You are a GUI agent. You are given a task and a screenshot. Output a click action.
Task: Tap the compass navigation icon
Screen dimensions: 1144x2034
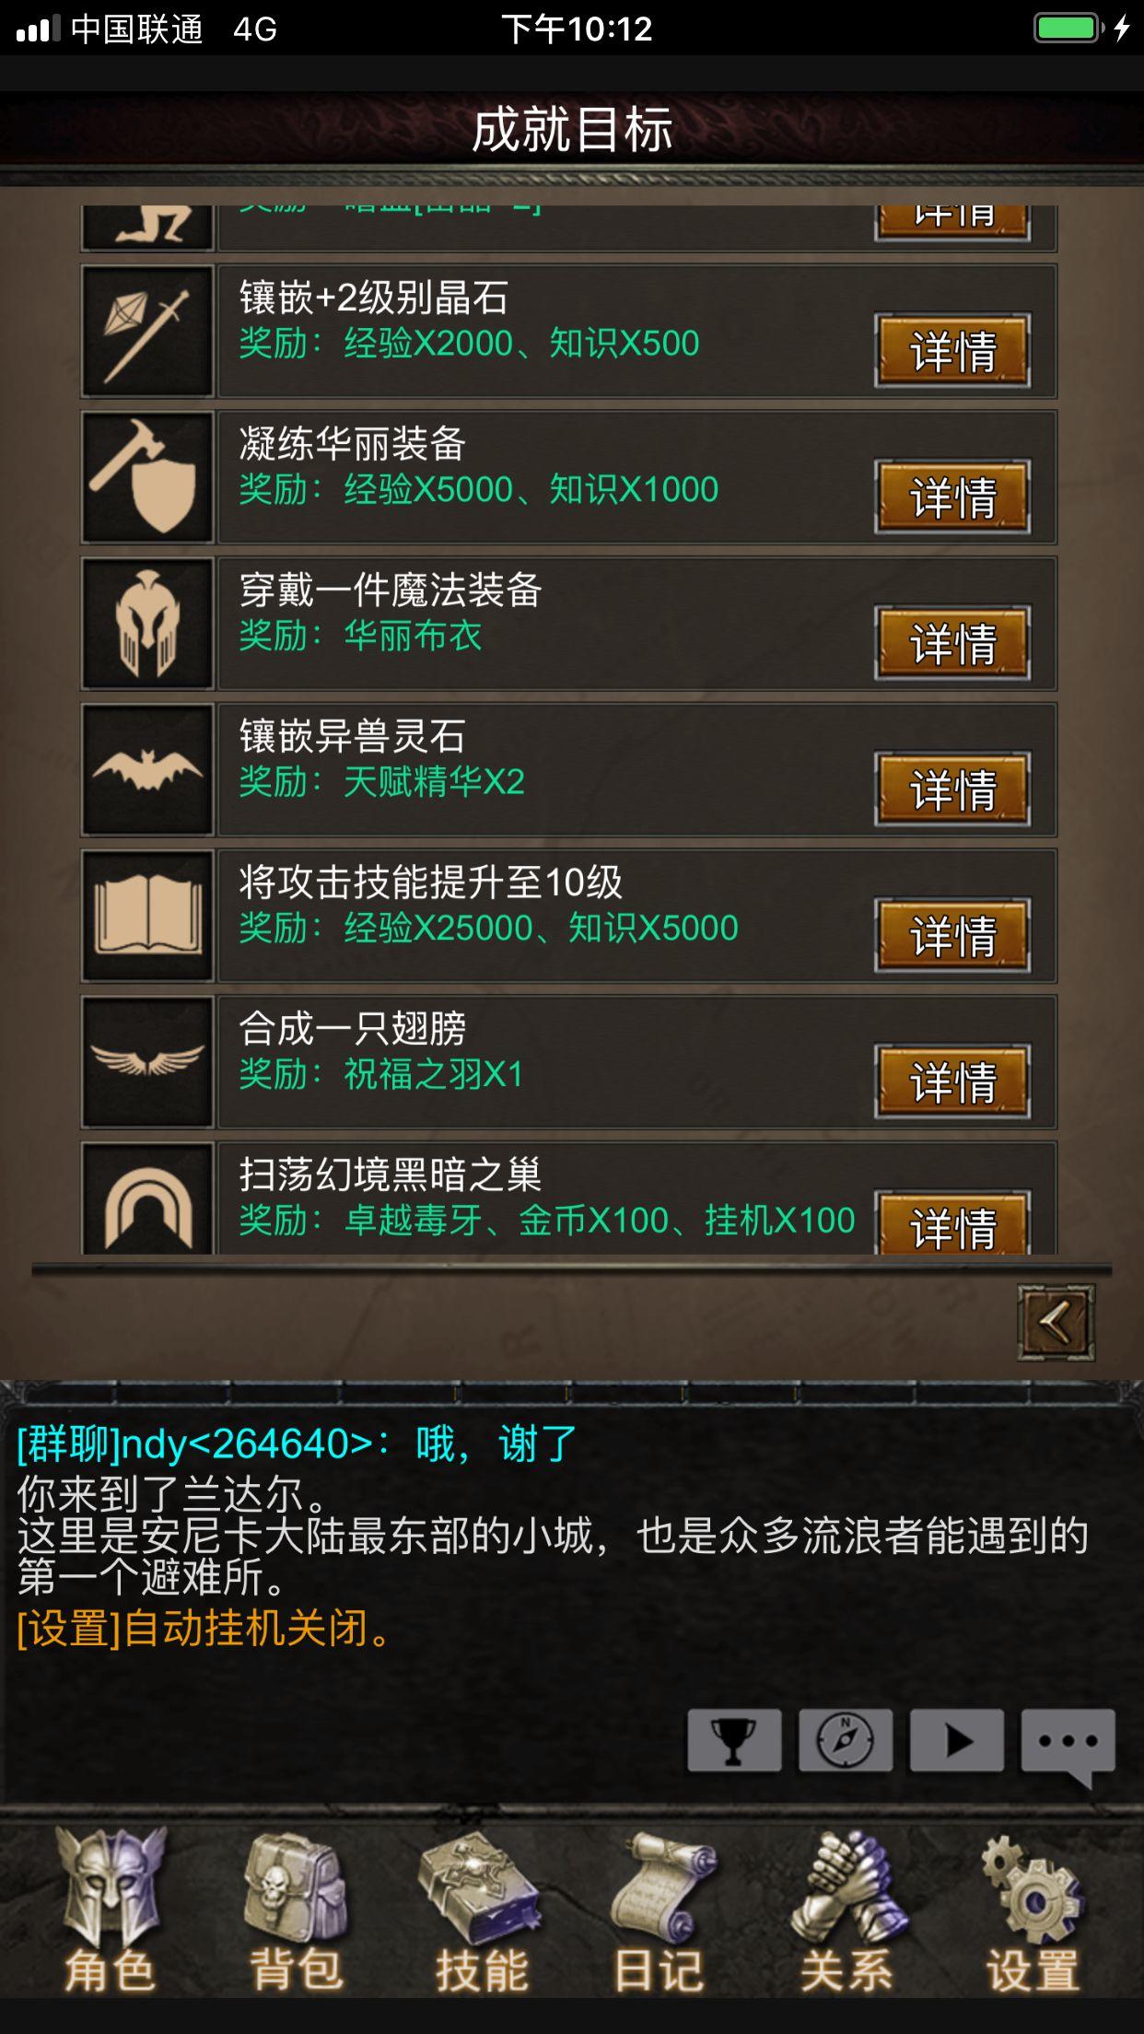846,1740
